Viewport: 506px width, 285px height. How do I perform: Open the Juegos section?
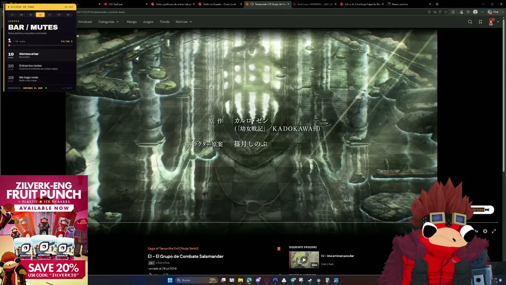click(x=148, y=22)
